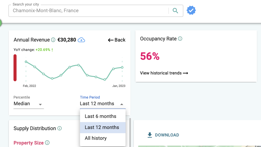The width and height of the screenshot is (261, 147).
Task: Click the Annual Revenue info icon
Action: tap(53, 40)
